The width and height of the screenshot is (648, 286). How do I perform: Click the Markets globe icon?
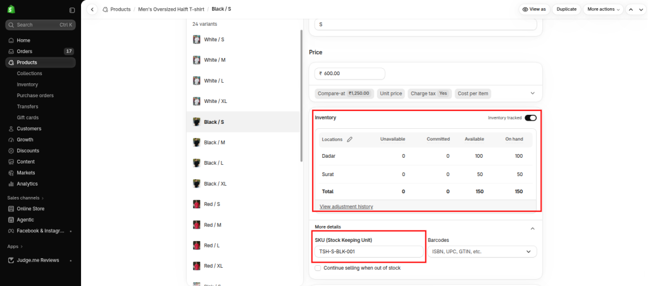pyautogui.click(x=11, y=172)
